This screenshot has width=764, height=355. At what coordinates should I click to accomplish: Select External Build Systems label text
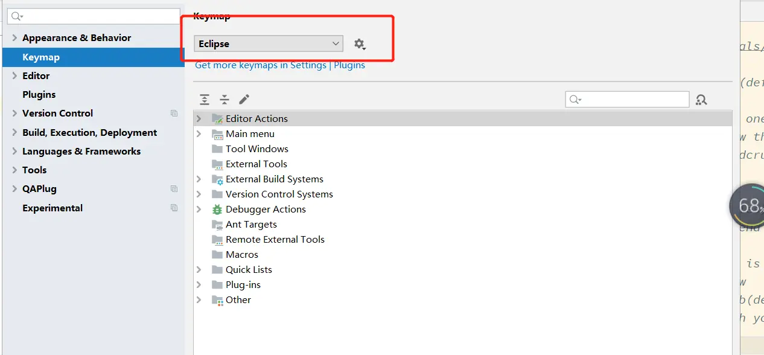click(x=275, y=179)
